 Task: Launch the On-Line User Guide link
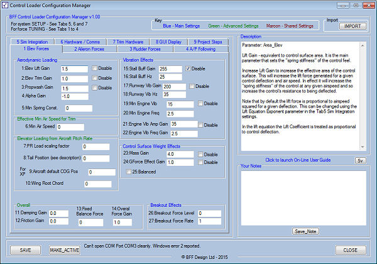coord(297,161)
